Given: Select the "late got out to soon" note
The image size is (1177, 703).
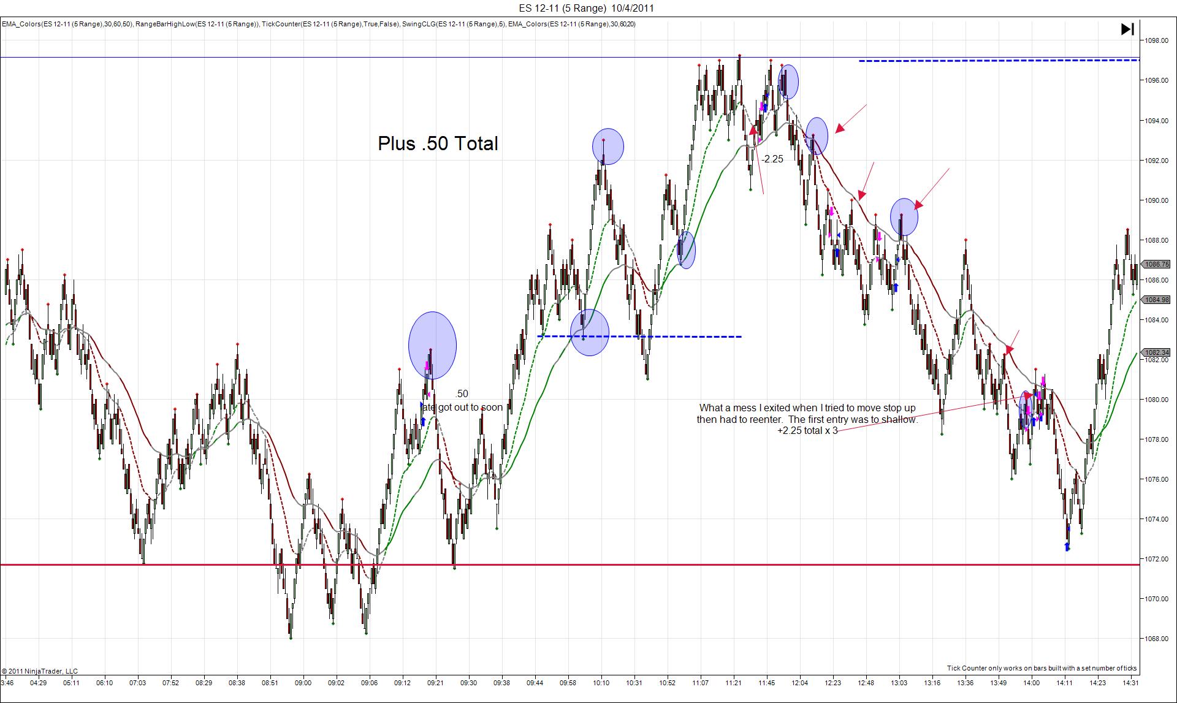Looking at the screenshot, I should coord(462,407).
